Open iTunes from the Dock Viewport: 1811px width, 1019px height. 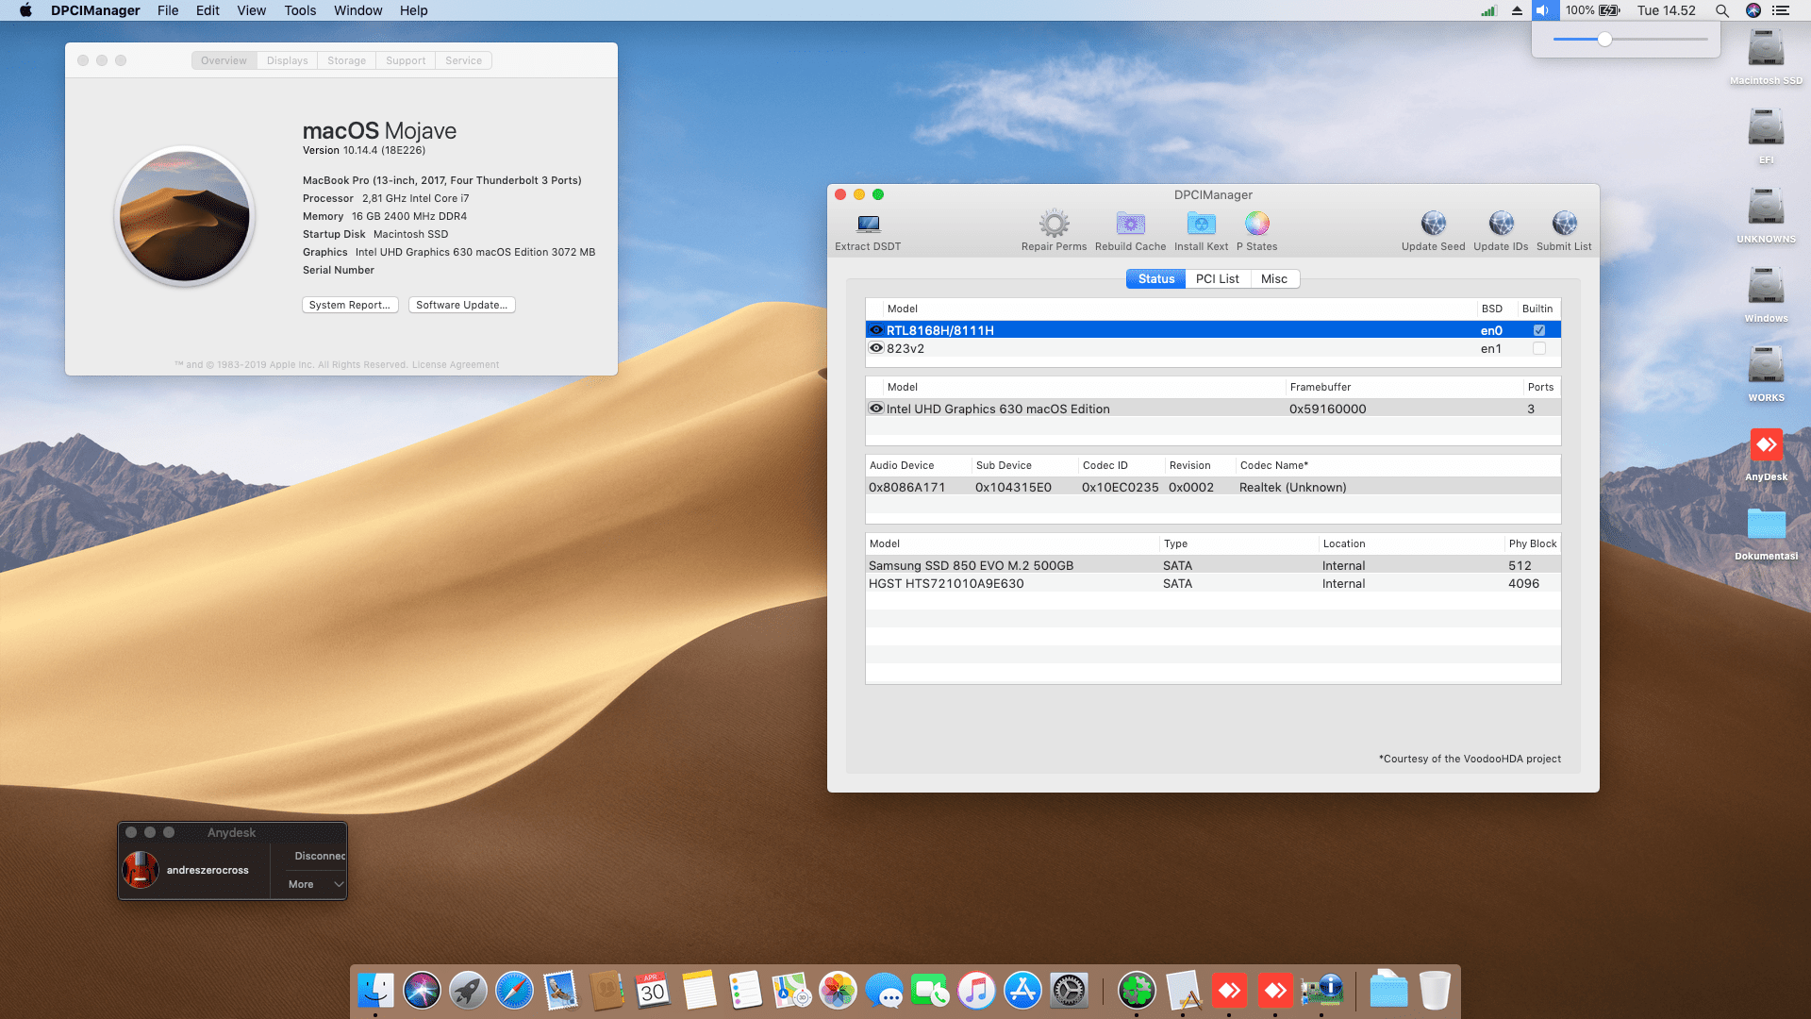click(976, 991)
